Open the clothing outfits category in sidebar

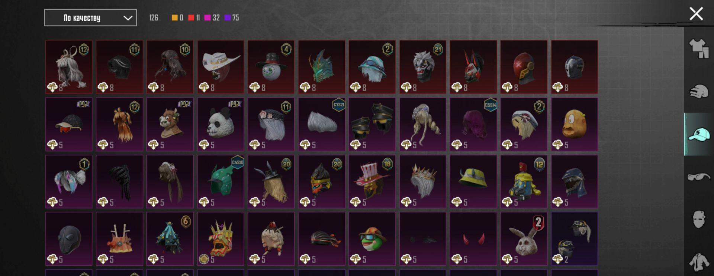click(x=699, y=48)
